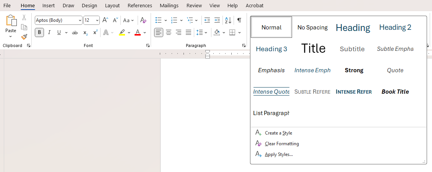The image size is (432, 172).
Task: Switch to the Insert tab
Action: click(x=49, y=5)
